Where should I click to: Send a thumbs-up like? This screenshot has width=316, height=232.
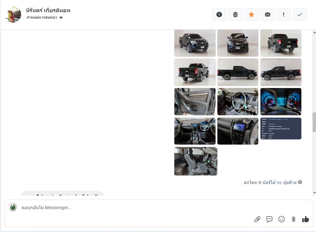[x=306, y=219]
